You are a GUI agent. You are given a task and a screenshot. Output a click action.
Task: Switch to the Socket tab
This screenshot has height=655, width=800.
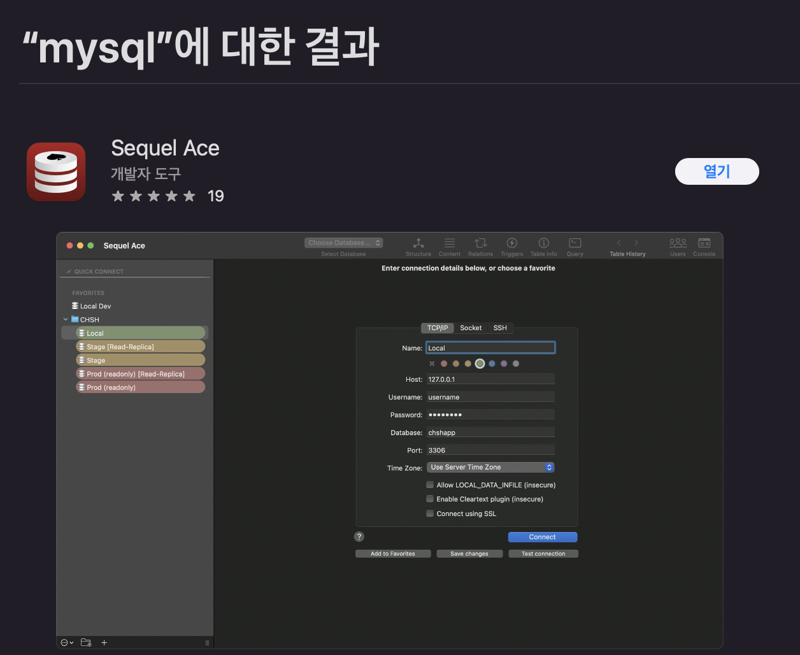[x=471, y=327]
